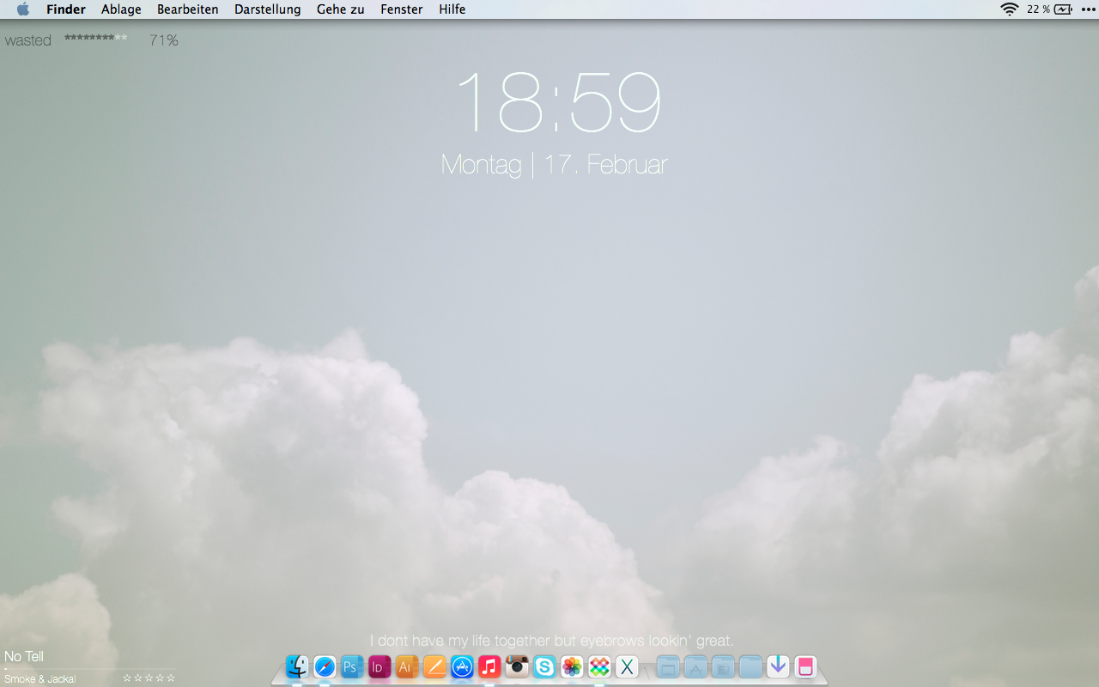Open Illustrator from the dock

coord(407,666)
